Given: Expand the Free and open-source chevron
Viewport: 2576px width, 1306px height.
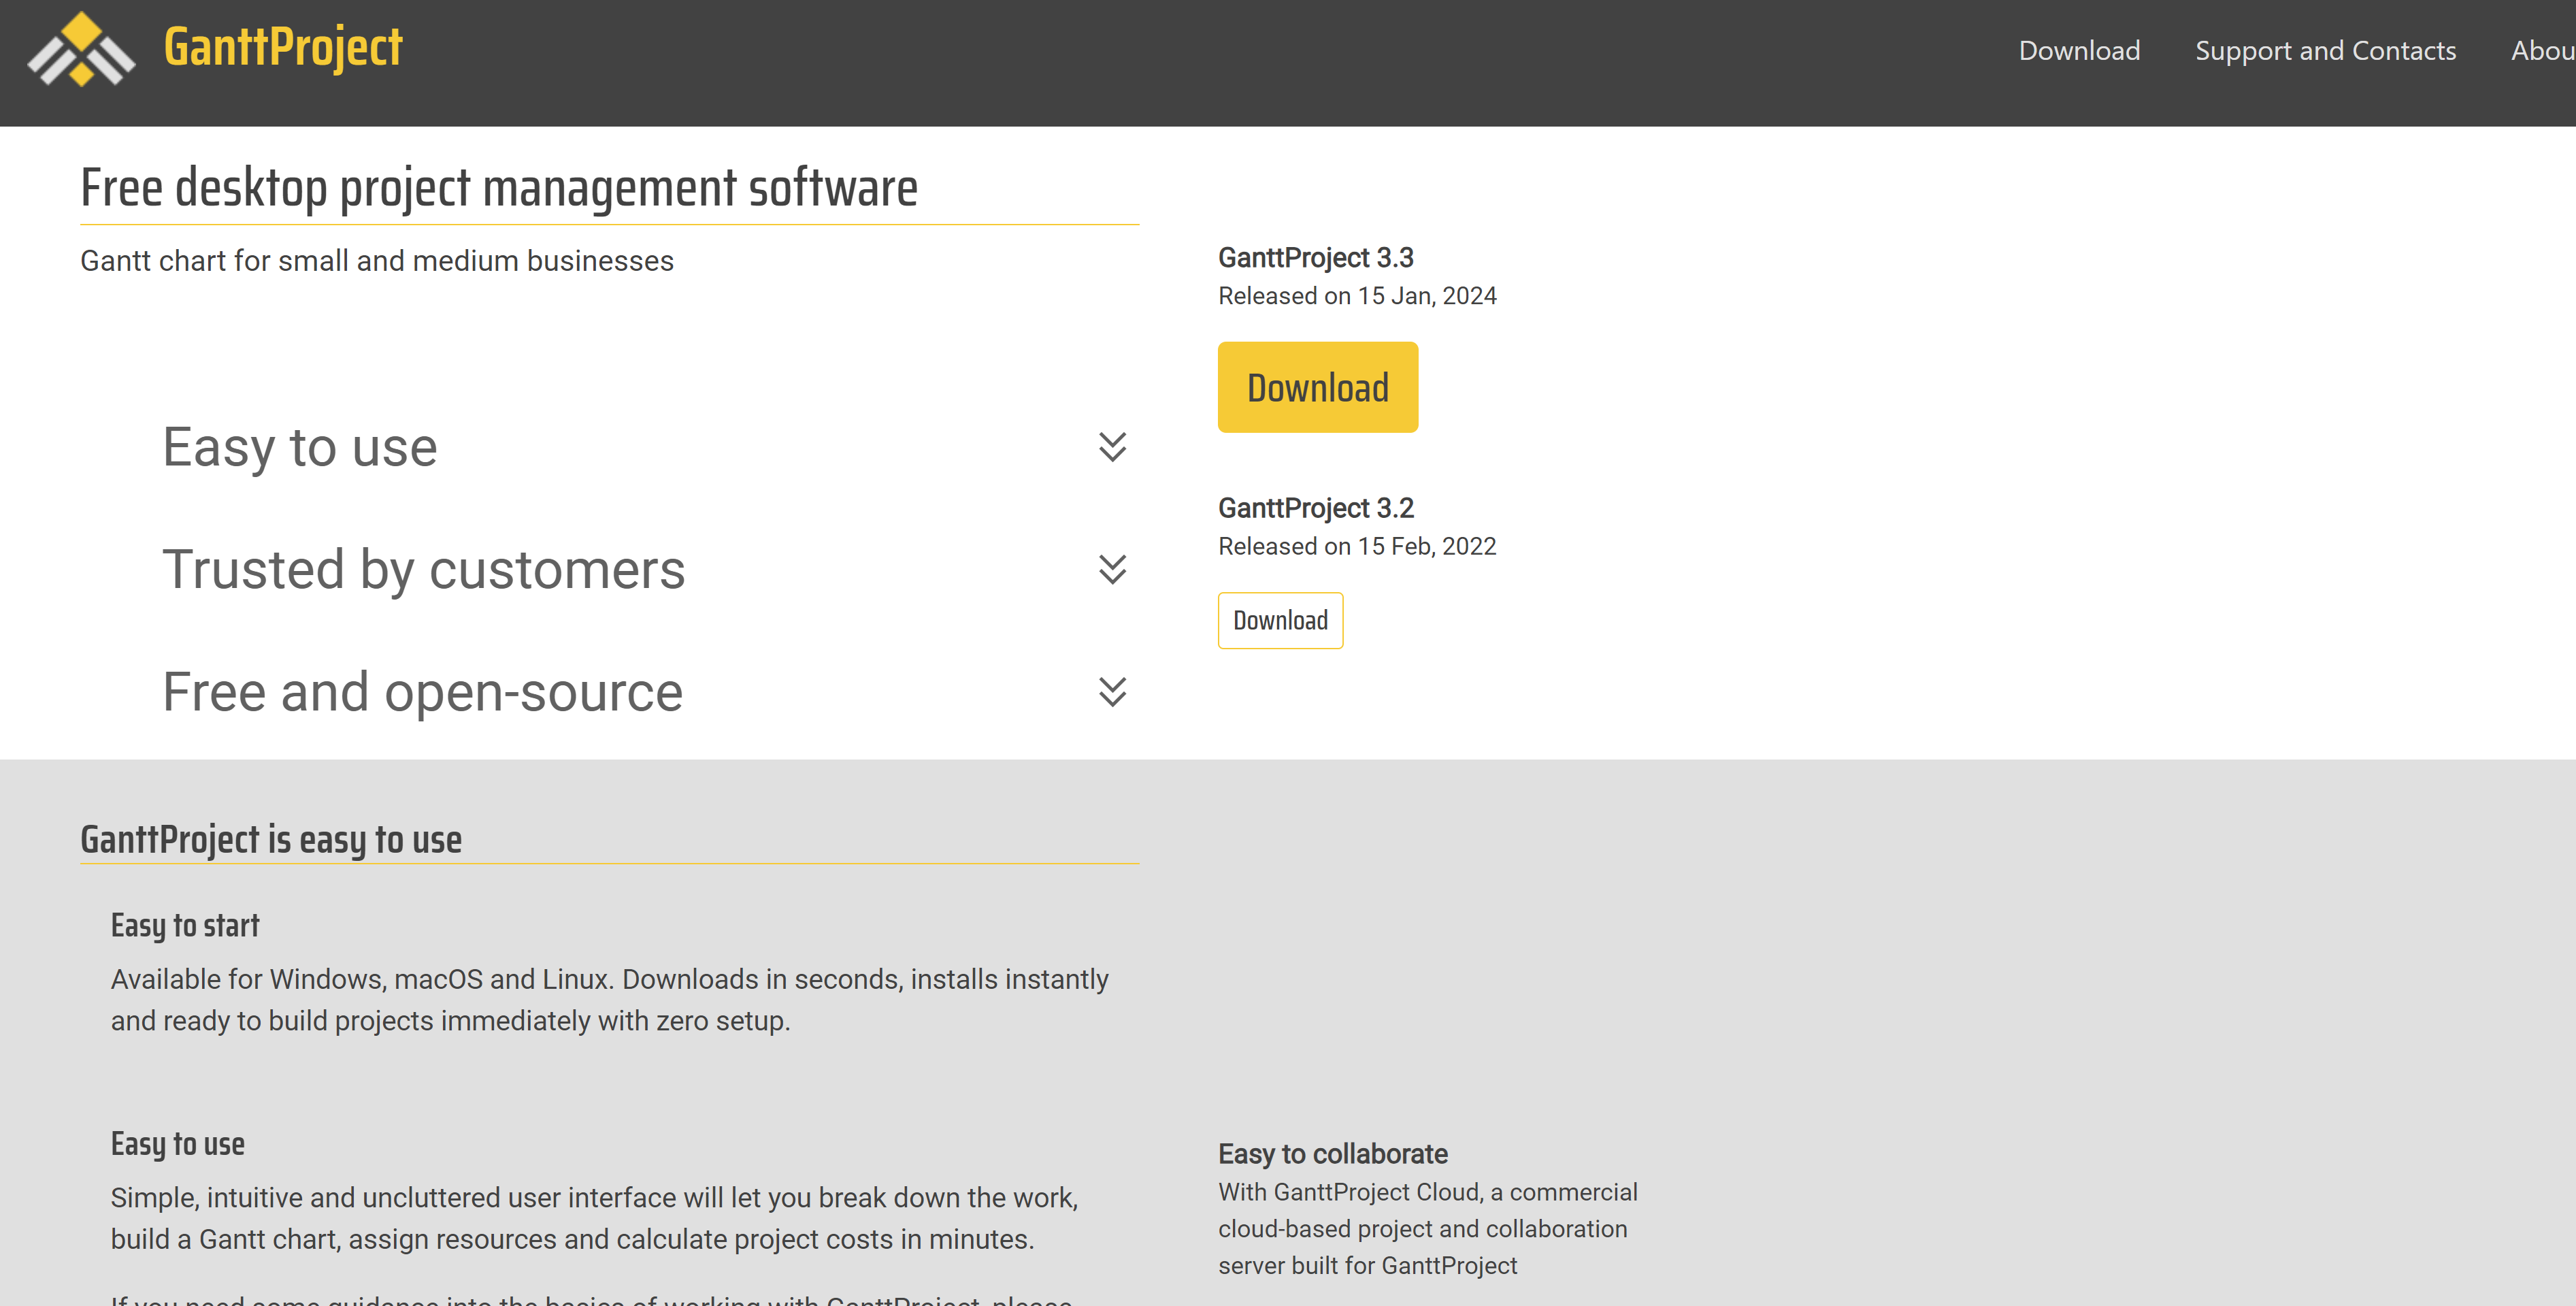Looking at the screenshot, I should pos(1112,691).
